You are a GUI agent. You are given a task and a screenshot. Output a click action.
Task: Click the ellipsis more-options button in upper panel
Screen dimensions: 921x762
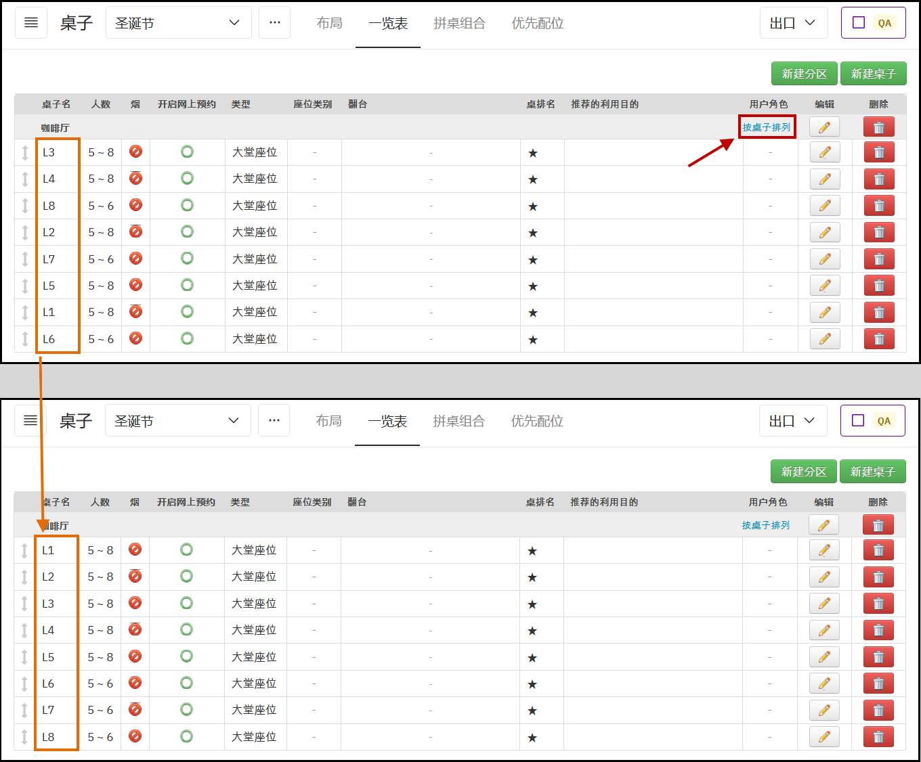[275, 23]
